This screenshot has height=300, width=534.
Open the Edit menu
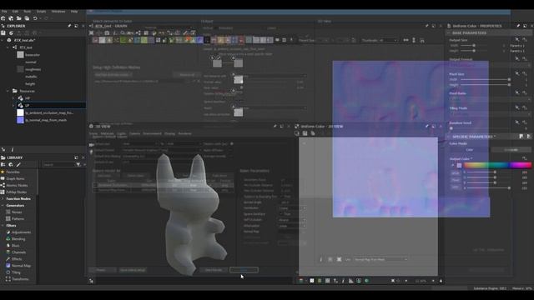pyautogui.click(x=15, y=11)
